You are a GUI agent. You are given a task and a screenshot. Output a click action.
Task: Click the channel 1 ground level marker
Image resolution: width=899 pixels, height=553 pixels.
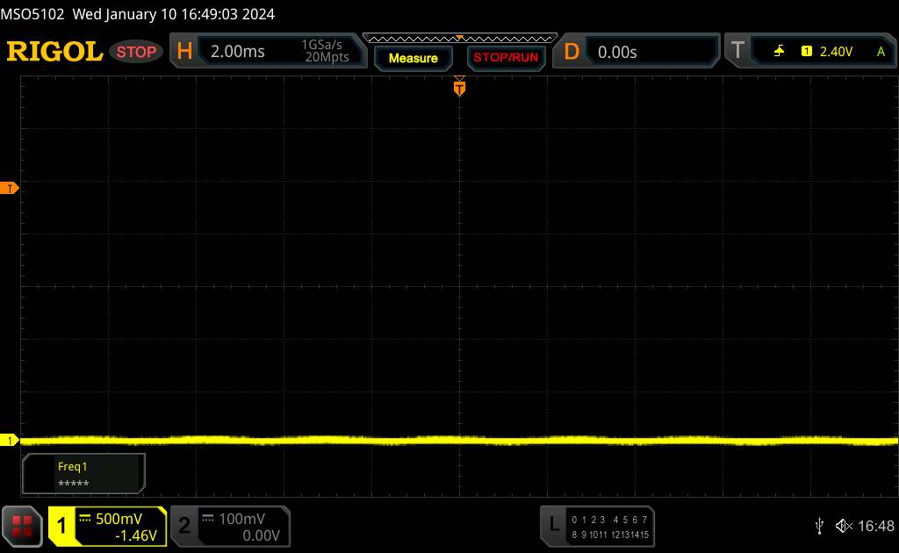pos(9,440)
